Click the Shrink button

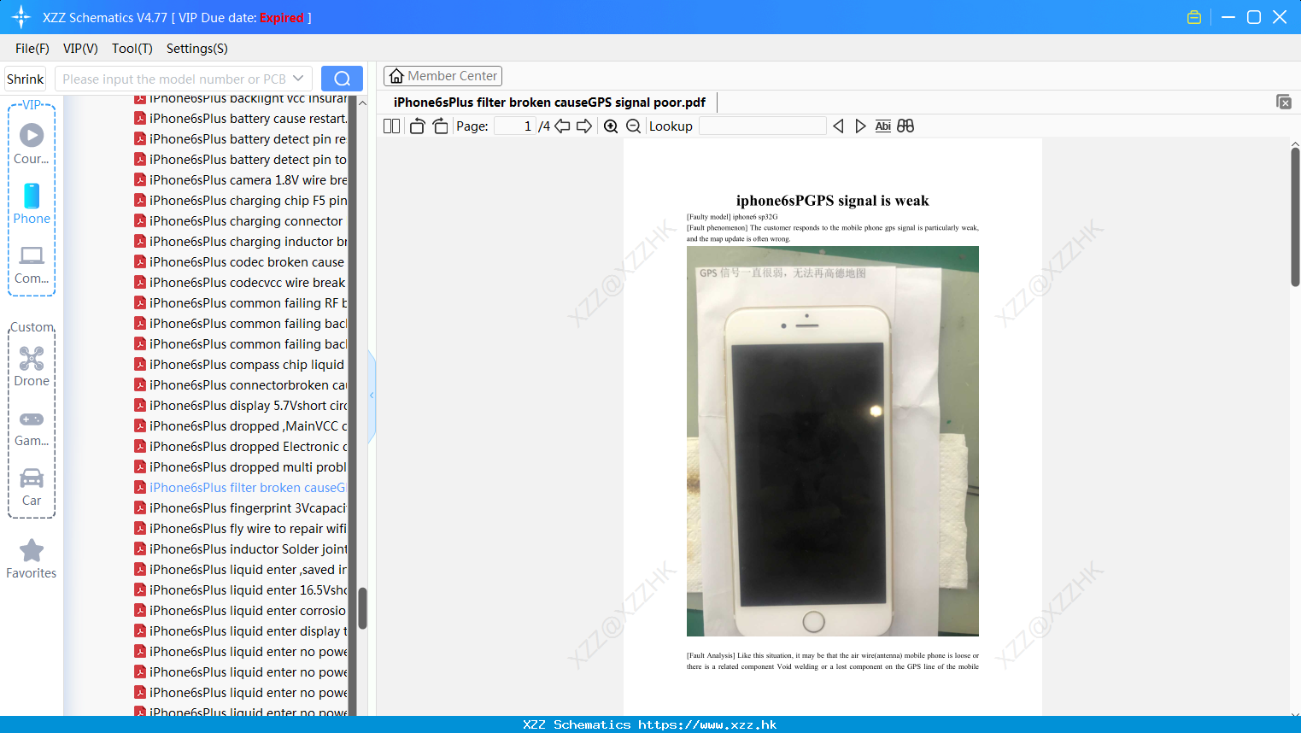[25, 79]
